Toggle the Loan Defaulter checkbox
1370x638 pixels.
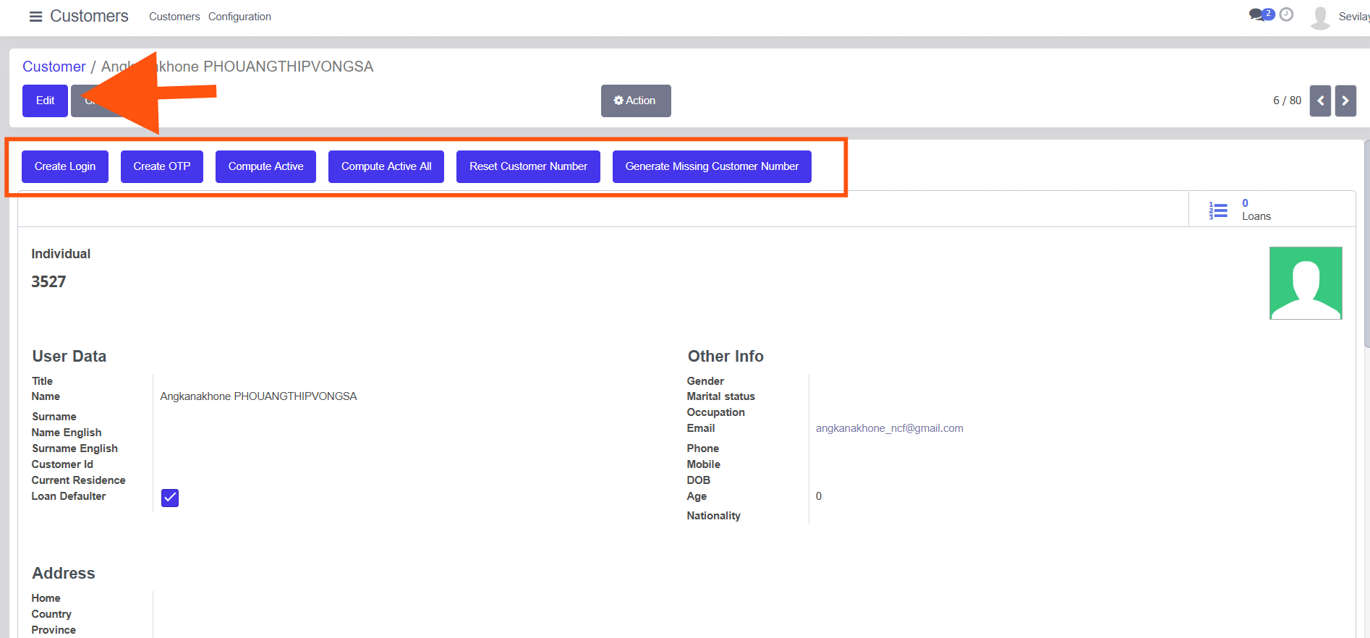point(170,498)
